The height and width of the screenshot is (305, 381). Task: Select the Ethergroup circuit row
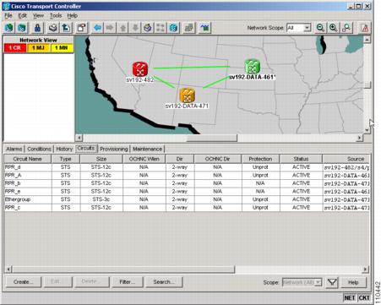[x=187, y=199]
